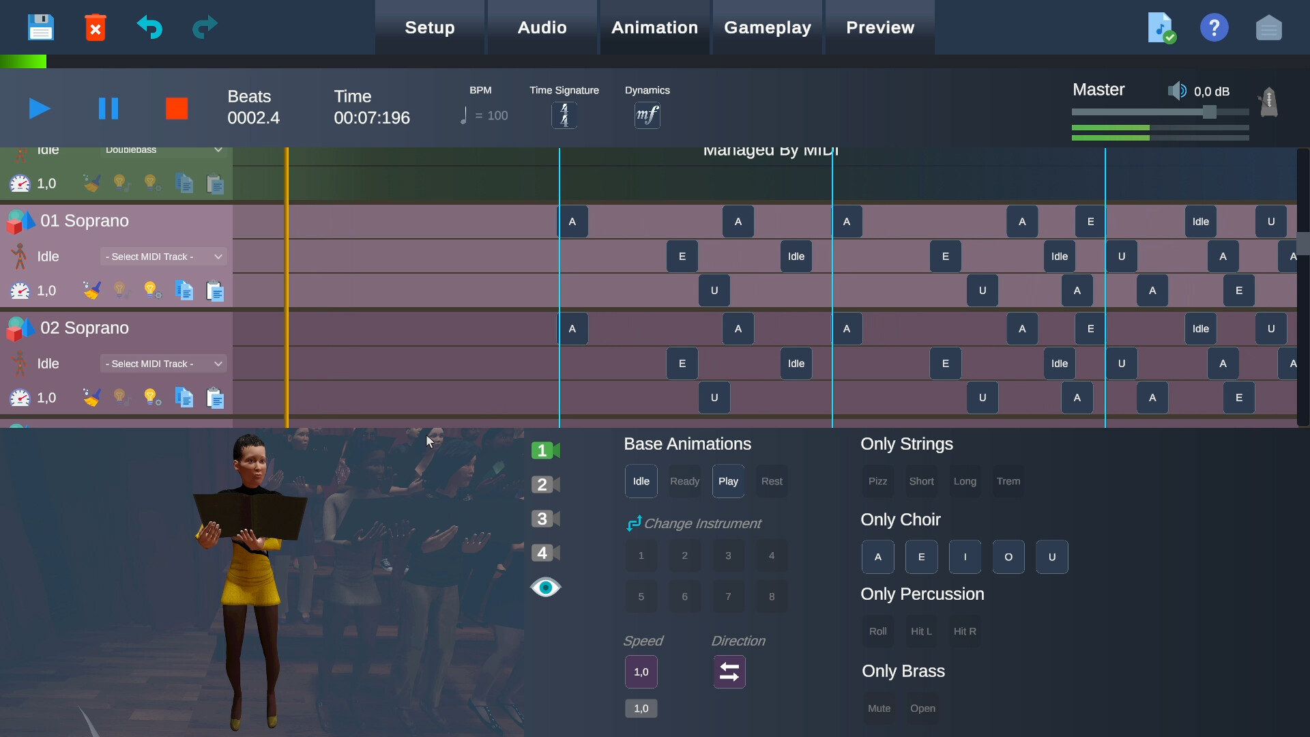Select the broom cleanup icon on 01 Soprano track
1310x737 pixels.
pos(91,290)
